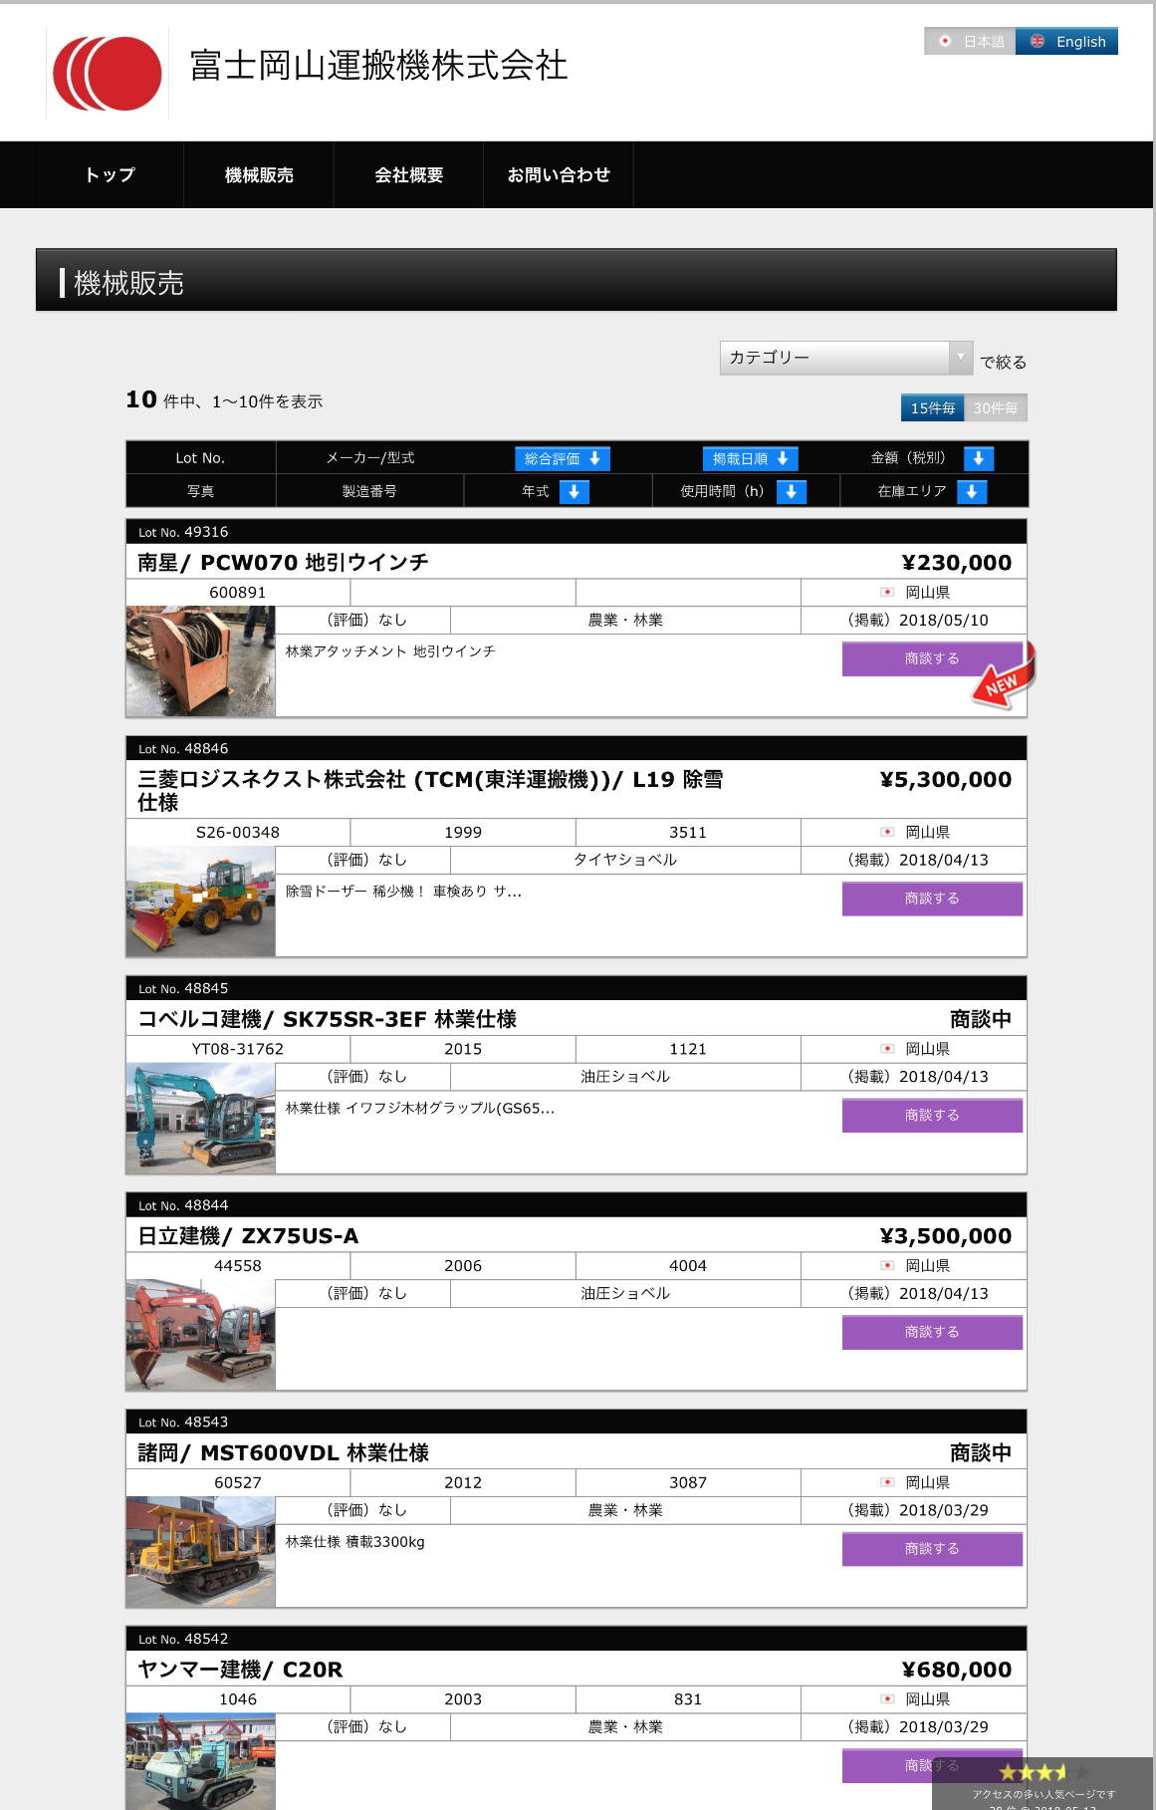
Task: Click the 林業仕様 イワフジ木材グラップル description
Action: (x=420, y=1108)
